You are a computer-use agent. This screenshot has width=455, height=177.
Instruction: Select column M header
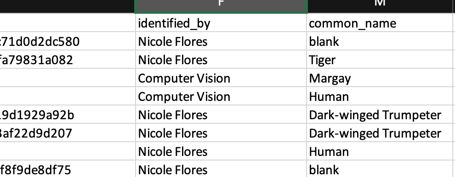point(380,6)
